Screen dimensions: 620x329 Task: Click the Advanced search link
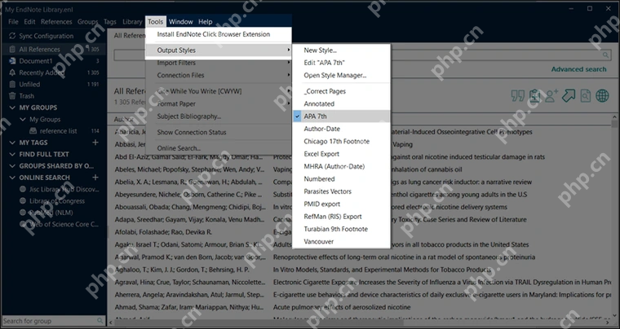coord(578,69)
